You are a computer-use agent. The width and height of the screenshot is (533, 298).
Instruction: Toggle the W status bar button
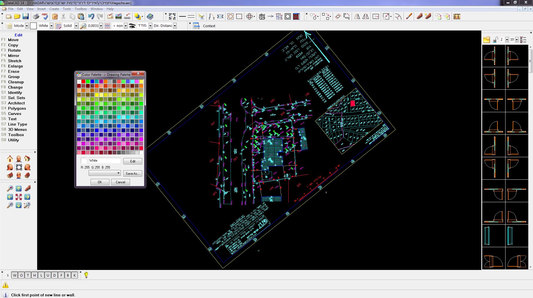[14, 275]
